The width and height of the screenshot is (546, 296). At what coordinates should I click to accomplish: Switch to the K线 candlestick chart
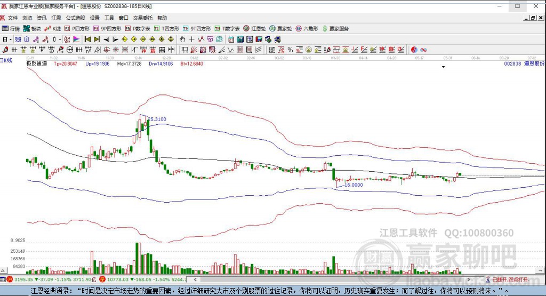[x=53, y=29]
